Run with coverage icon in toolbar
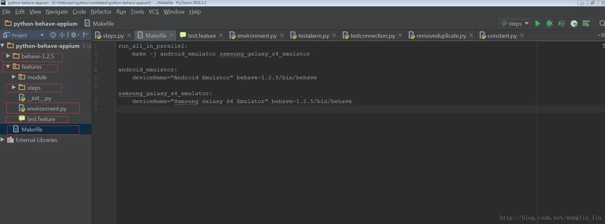This screenshot has height=224, width=605. pyautogui.click(x=562, y=23)
